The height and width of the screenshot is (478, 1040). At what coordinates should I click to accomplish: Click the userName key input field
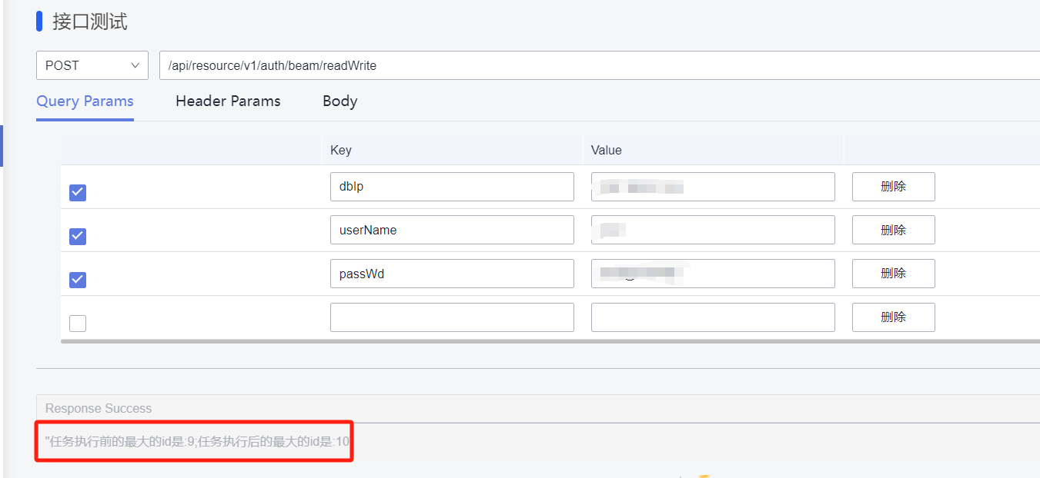pyautogui.click(x=452, y=230)
